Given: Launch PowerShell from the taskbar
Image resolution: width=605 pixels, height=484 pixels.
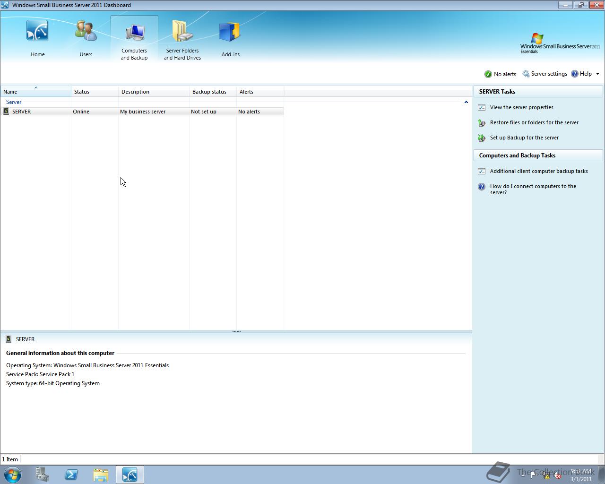Looking at the screenshot, I should [x=71, y=475].
